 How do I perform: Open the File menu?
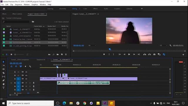[2, 4]
